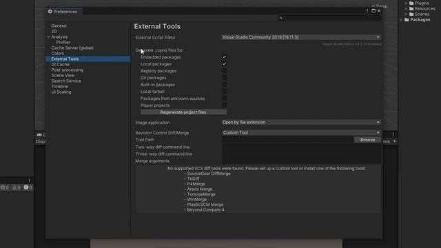Expand the Packages folder arrow
This screenshot has height=248, width=441.
(401, 20)
